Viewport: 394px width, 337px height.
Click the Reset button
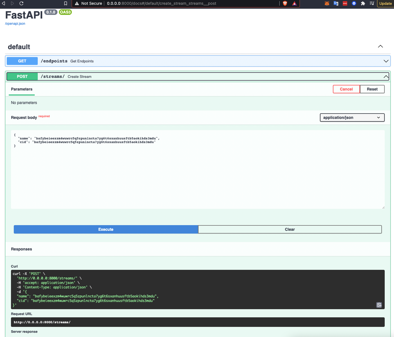tap(372, 89)
